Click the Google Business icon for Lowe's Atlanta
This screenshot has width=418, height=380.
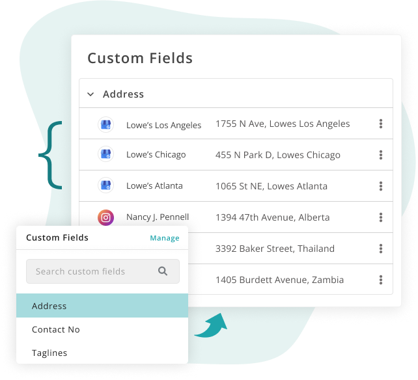tap(106, 185)
